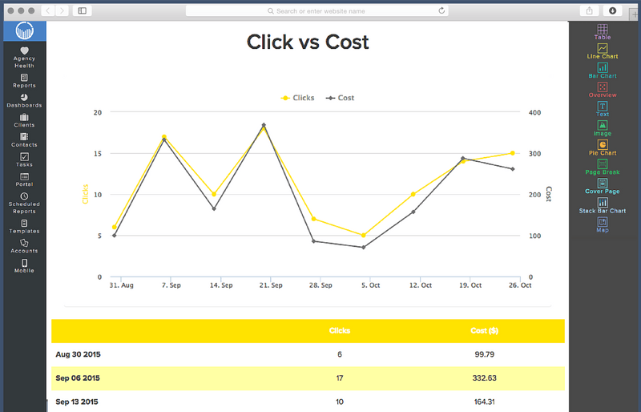Image resolution: width=641 pixels, height=412 pixels.
Task: Select the Tasks checkmark icon
Action: tap(24, 156)
